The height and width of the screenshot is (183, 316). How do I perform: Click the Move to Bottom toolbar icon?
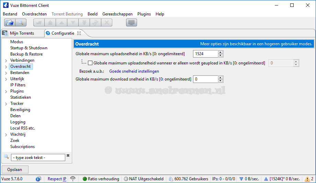point(84,23)
